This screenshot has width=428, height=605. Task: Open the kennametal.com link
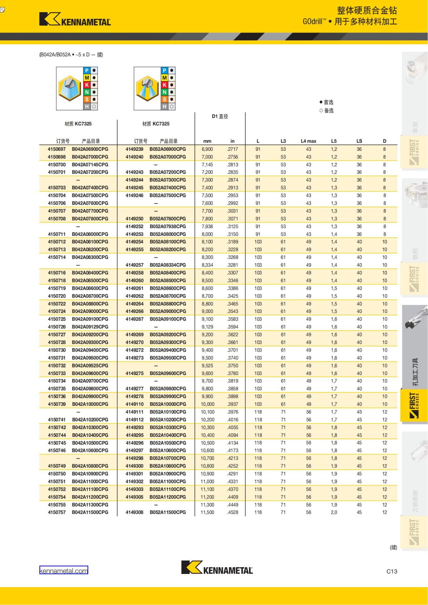pyautogui.click(x=63, y=570)
